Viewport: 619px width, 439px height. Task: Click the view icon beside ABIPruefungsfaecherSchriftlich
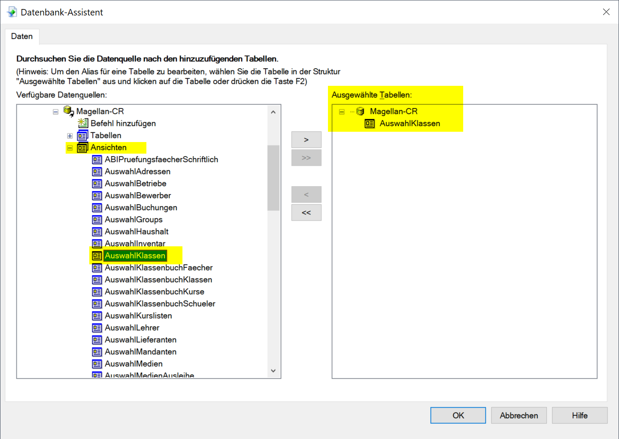[x=97, y=160]
